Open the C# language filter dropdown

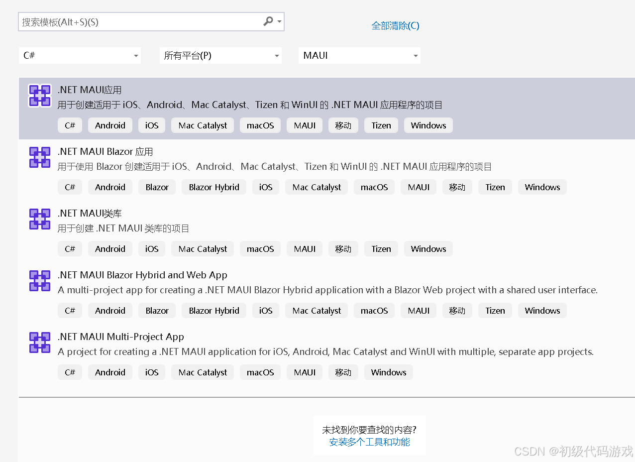[x=80, y=55]
